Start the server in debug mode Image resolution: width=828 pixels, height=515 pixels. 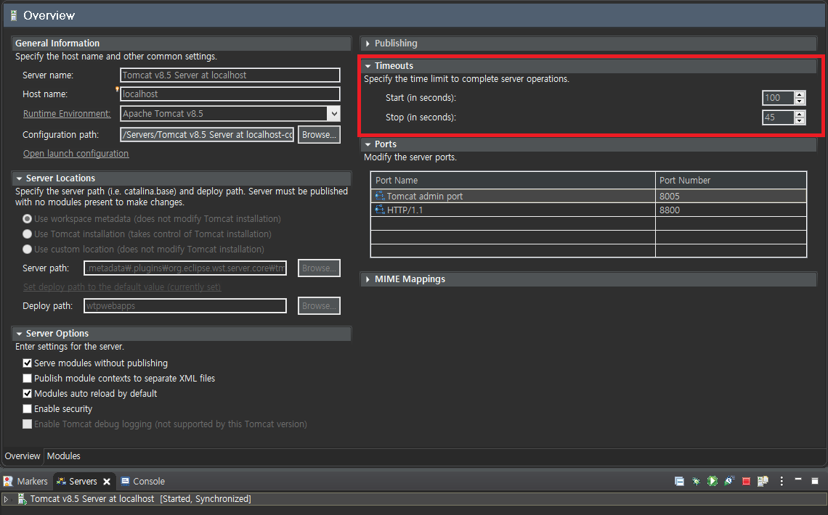(696, 481)
